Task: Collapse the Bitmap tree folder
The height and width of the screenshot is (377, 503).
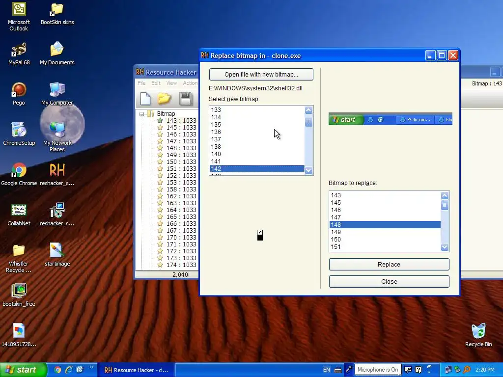Action: point(141,114)
